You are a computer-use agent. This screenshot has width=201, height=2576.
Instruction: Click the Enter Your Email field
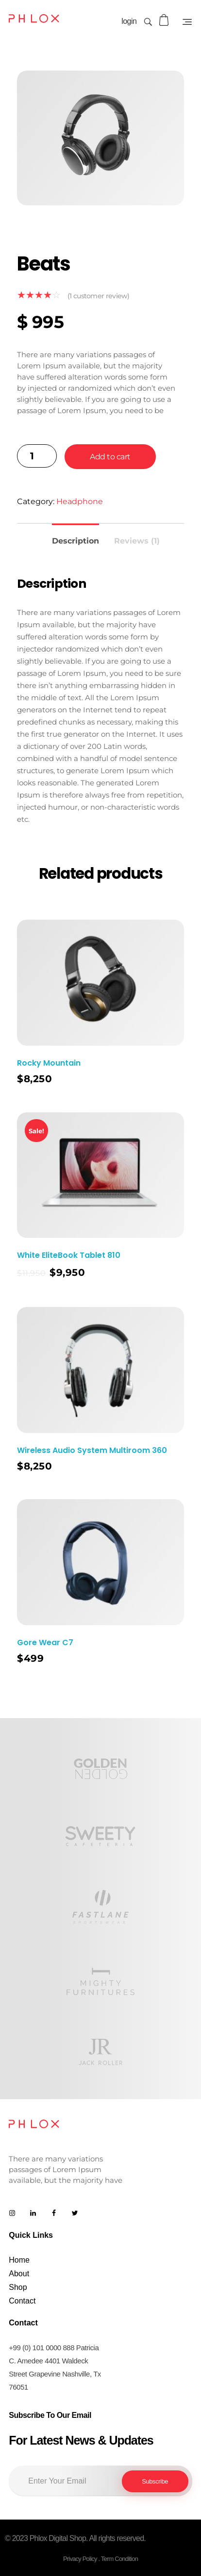[65, 2480]
